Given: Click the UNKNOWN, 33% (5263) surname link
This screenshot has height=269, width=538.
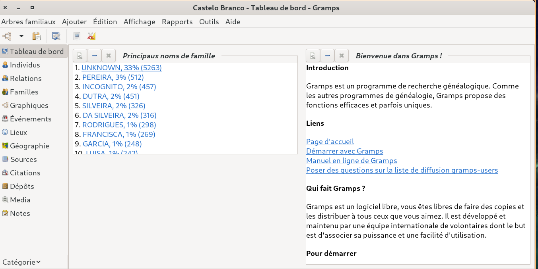Looking at the screenshot, I should 122,68.
